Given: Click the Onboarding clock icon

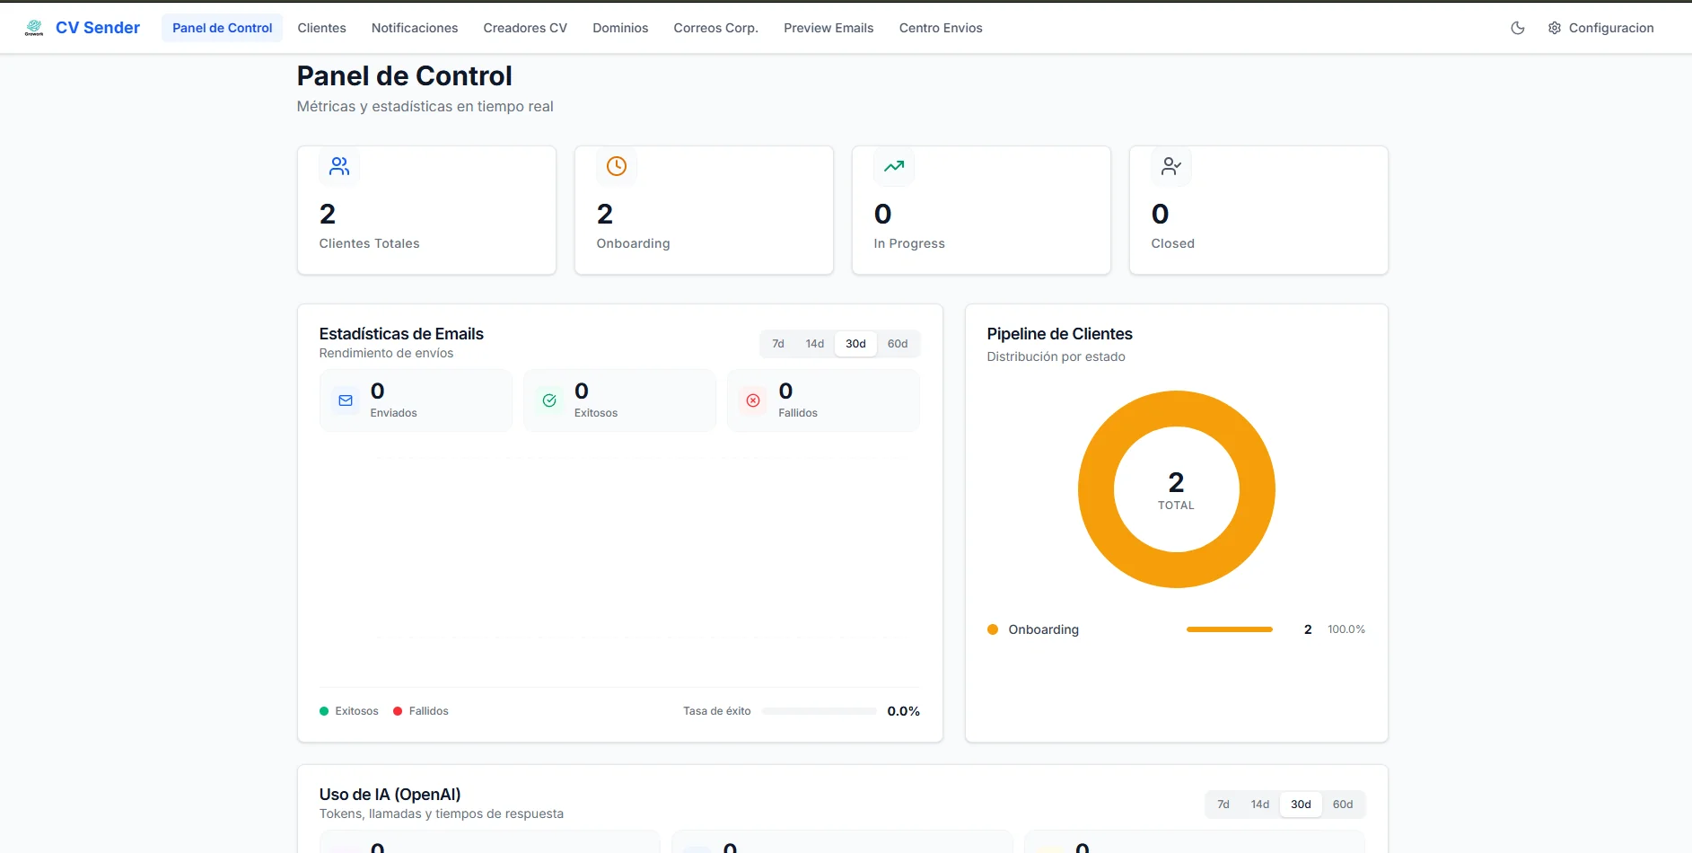Looking at the screenshot, I should pos(617,166).
